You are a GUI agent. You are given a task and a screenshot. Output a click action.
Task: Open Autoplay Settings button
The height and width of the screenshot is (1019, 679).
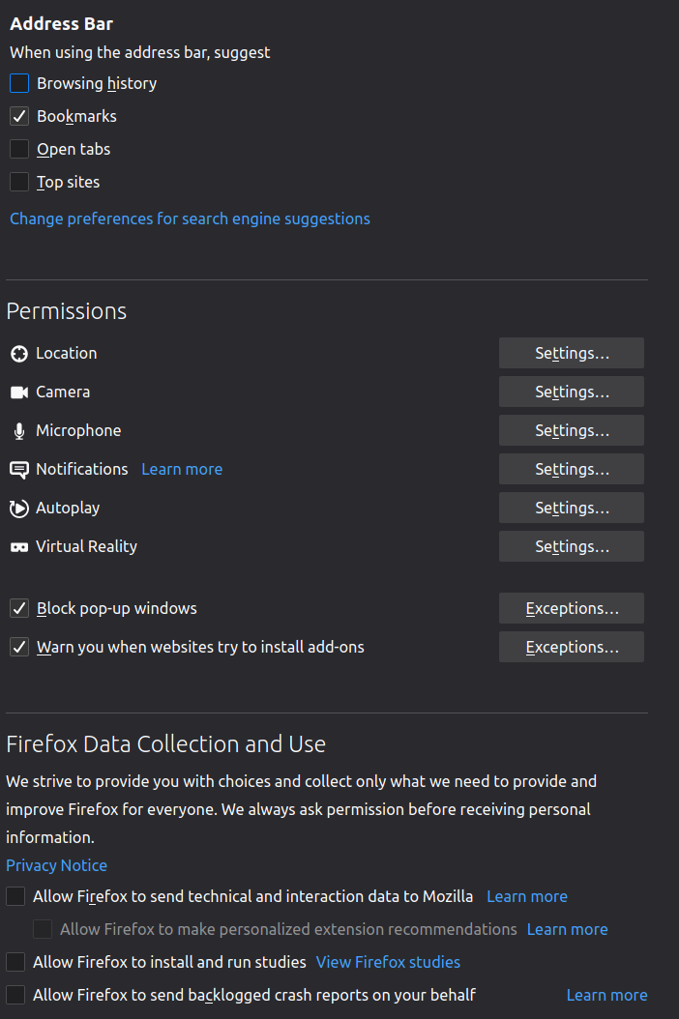pos(572,508)
